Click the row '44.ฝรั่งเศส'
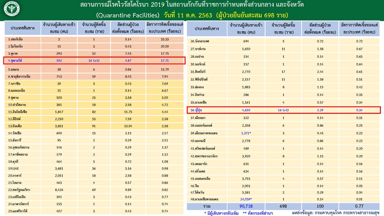 pyautogui.click(x=283, y=171)
